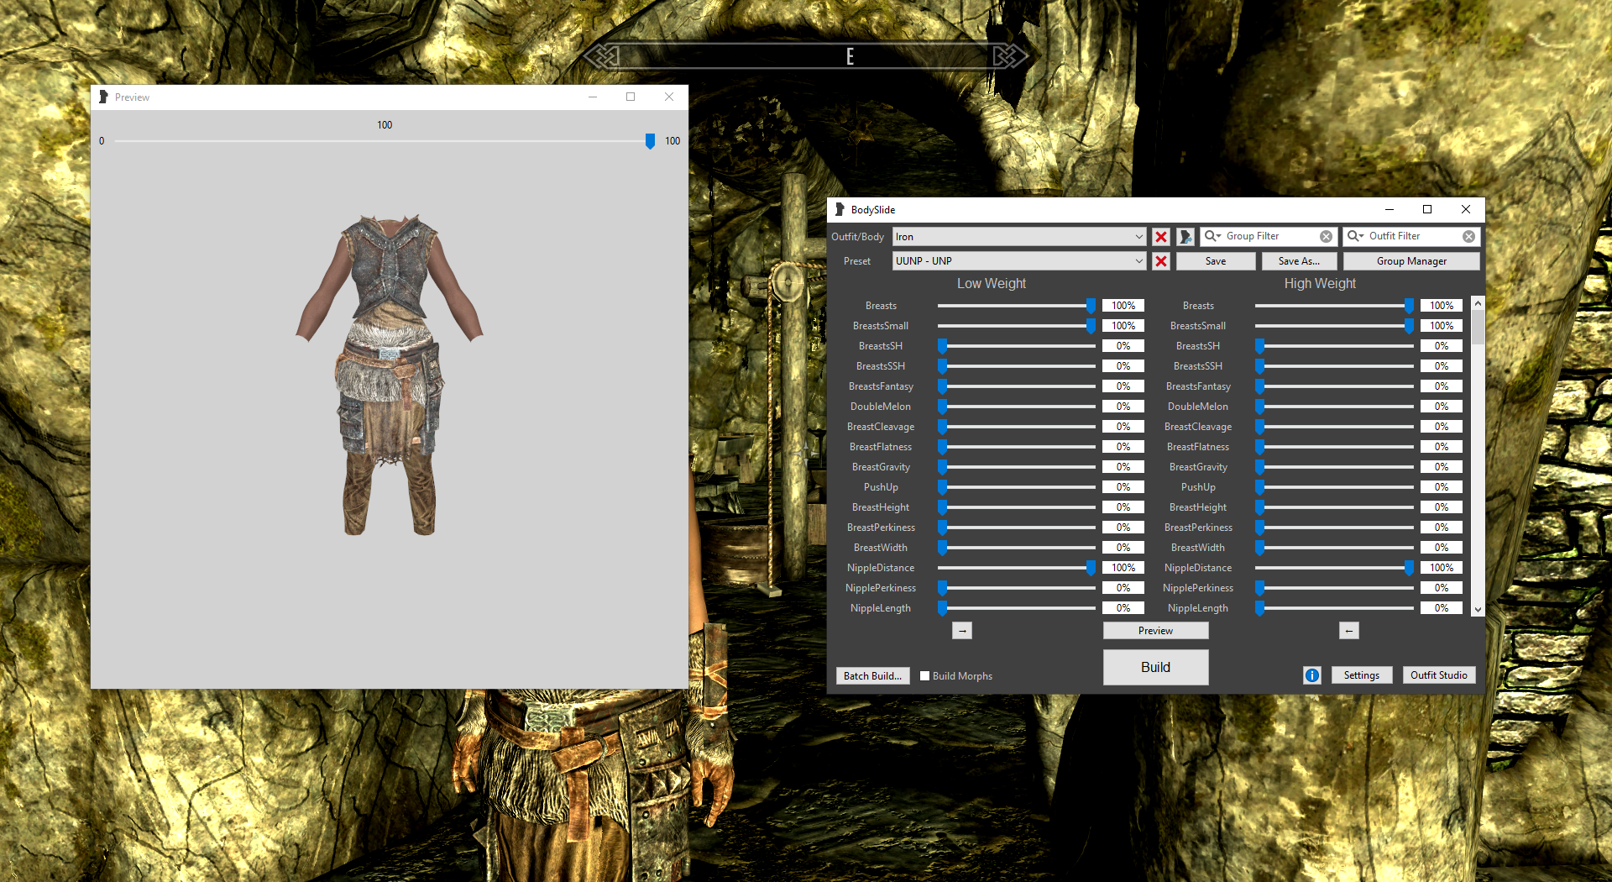
Task: Click the Group Filter search magnifier
Action: (x=1212, y=237)
